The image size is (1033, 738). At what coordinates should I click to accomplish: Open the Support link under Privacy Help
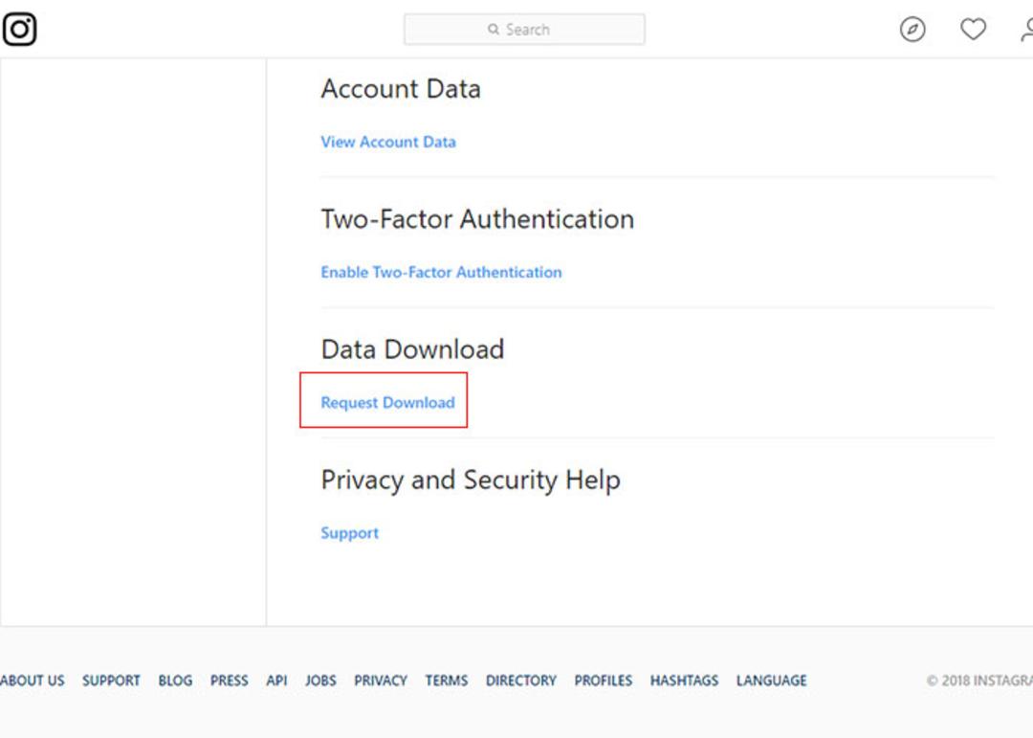(x=350, y=533)
